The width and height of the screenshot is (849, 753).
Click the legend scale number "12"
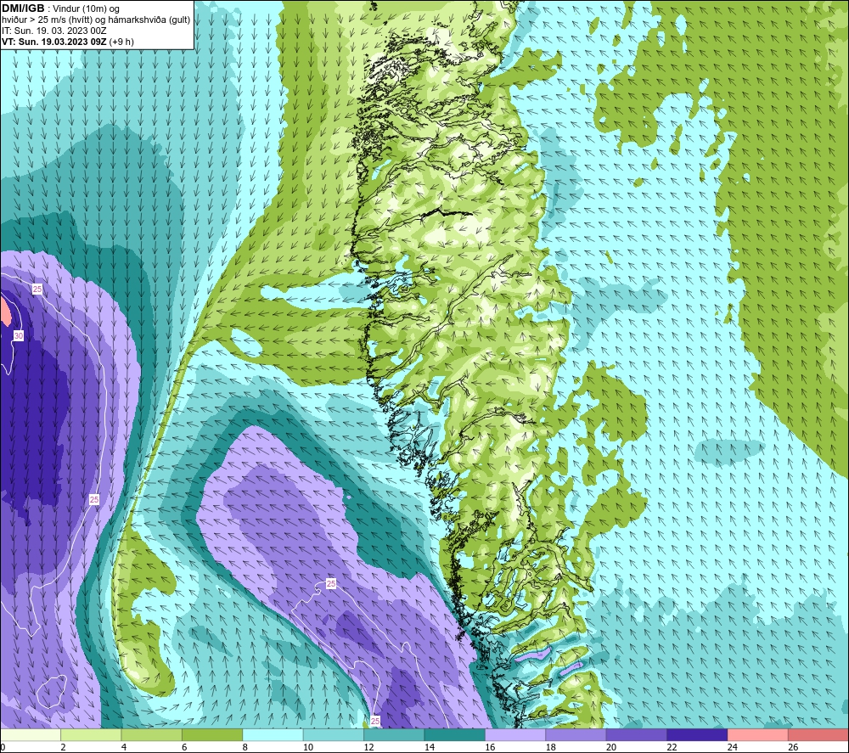point(368,747)
